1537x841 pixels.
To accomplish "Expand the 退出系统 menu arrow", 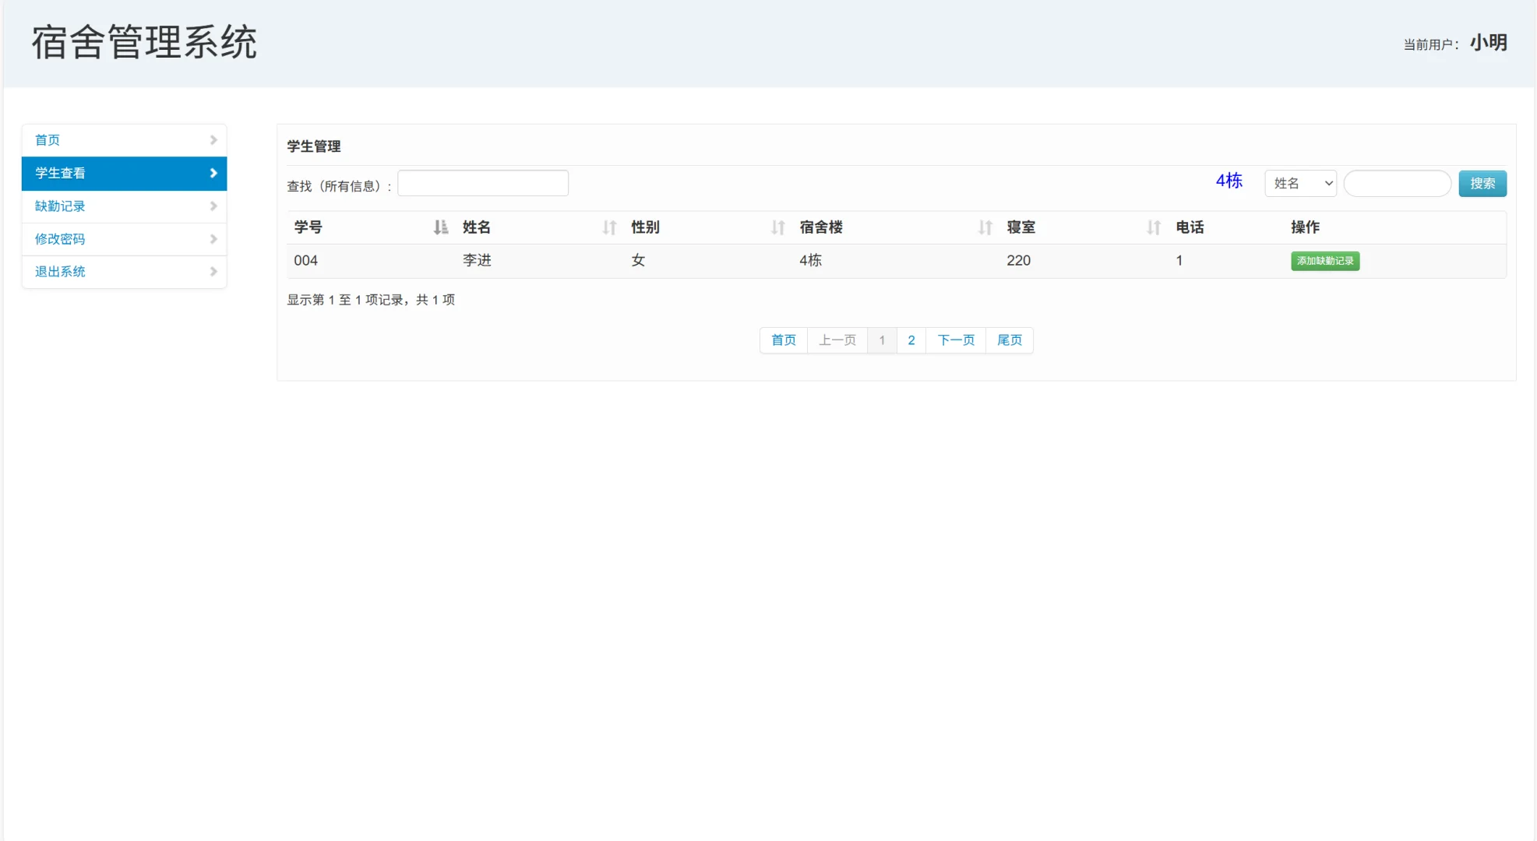I will (x=213, y=271).
